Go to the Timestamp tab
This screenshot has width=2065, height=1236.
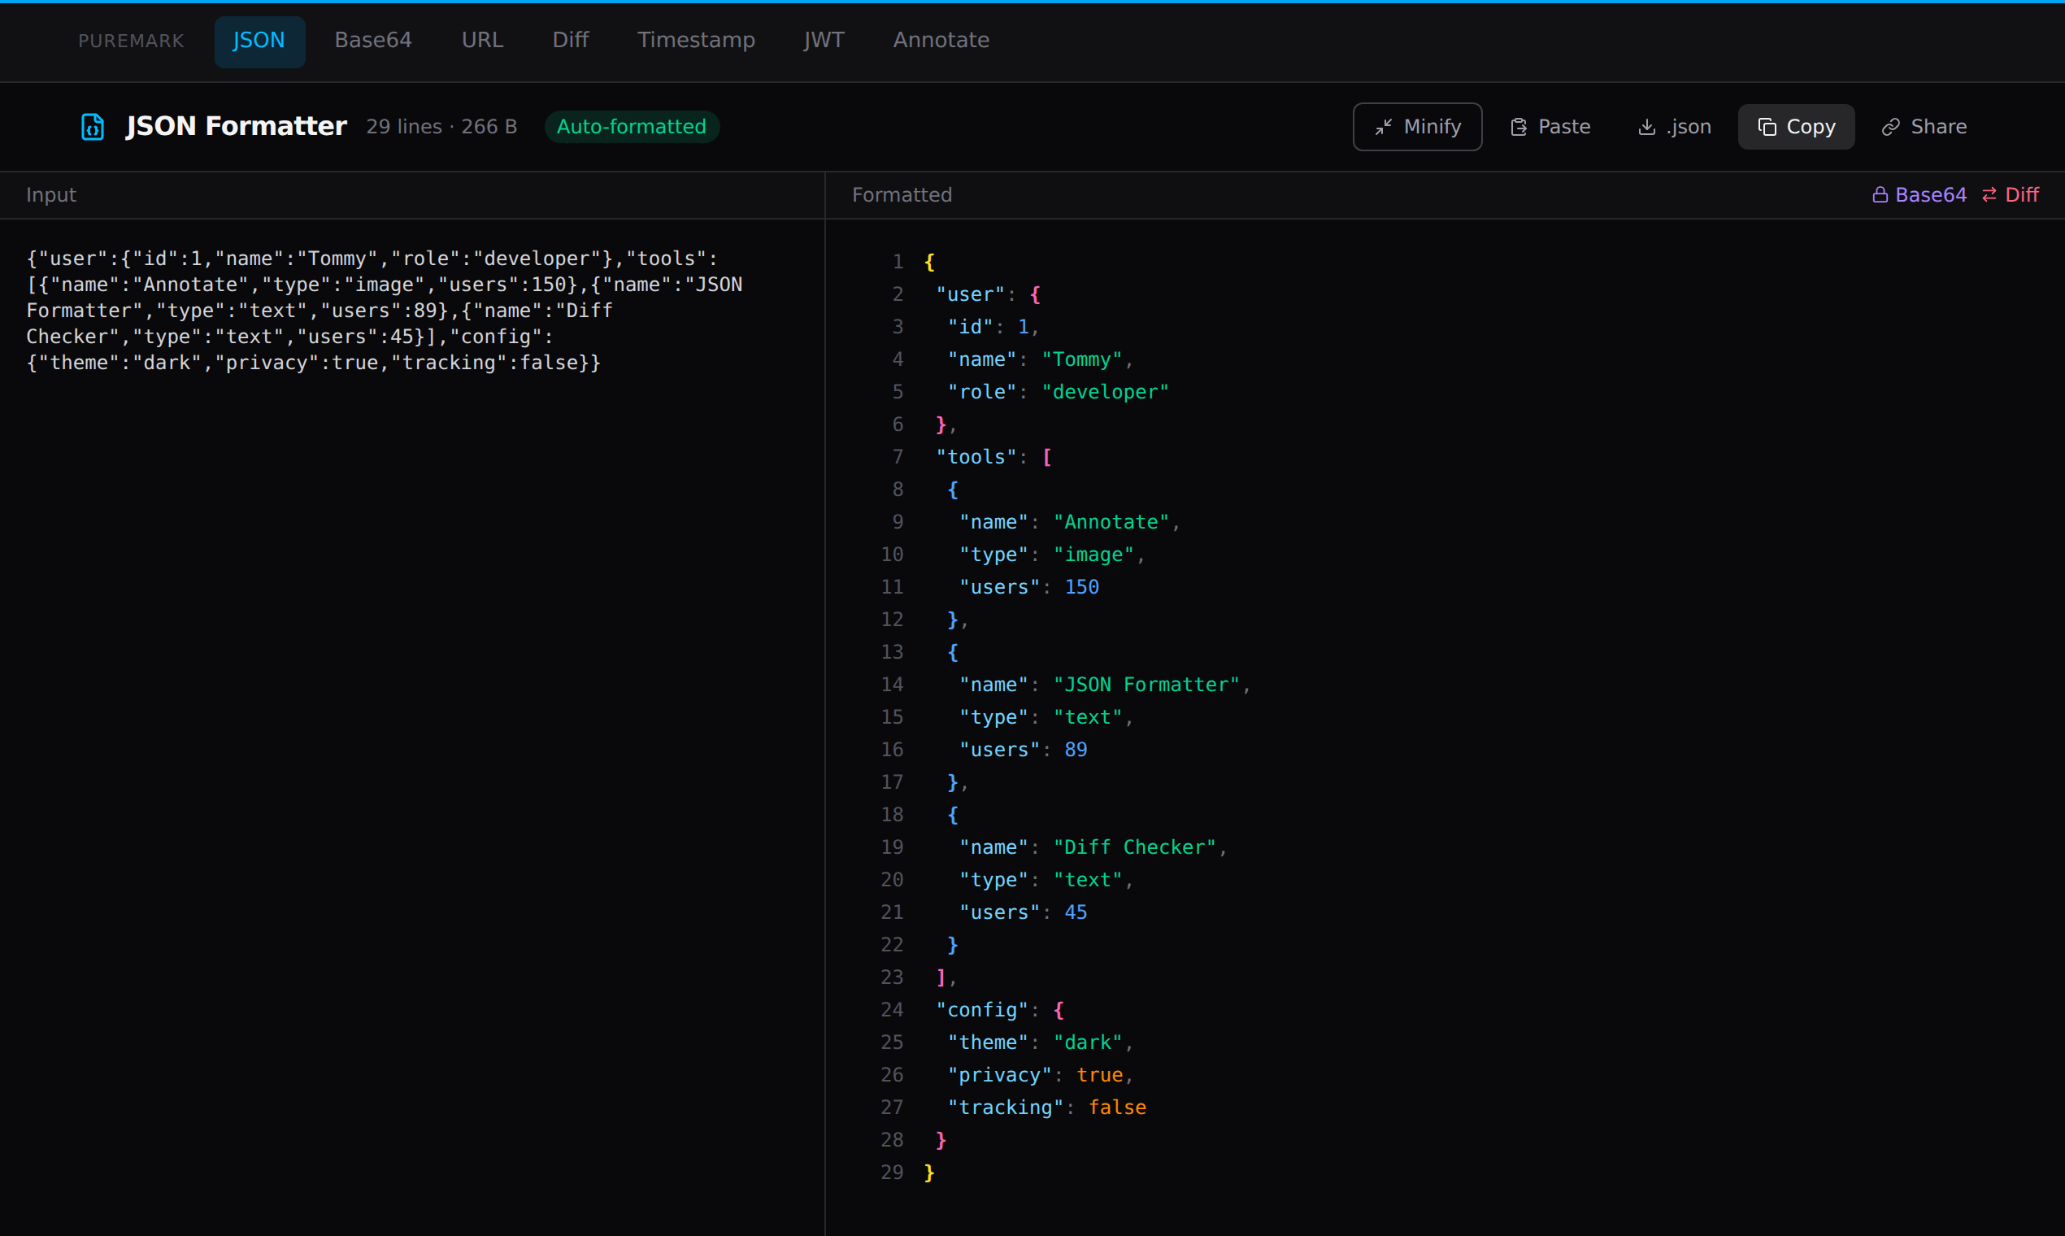[696, 40]
